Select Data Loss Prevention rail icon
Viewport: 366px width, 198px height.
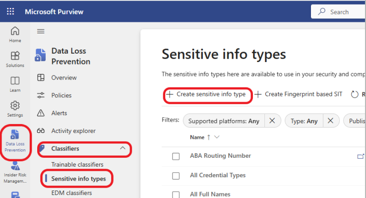[15, 141]
